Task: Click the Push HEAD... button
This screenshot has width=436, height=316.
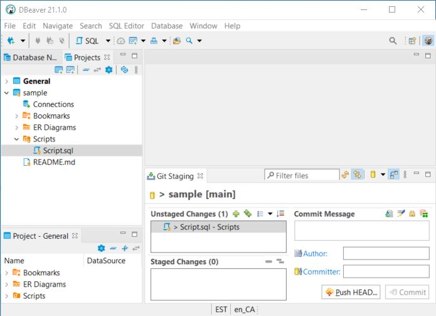Action: 351,292
